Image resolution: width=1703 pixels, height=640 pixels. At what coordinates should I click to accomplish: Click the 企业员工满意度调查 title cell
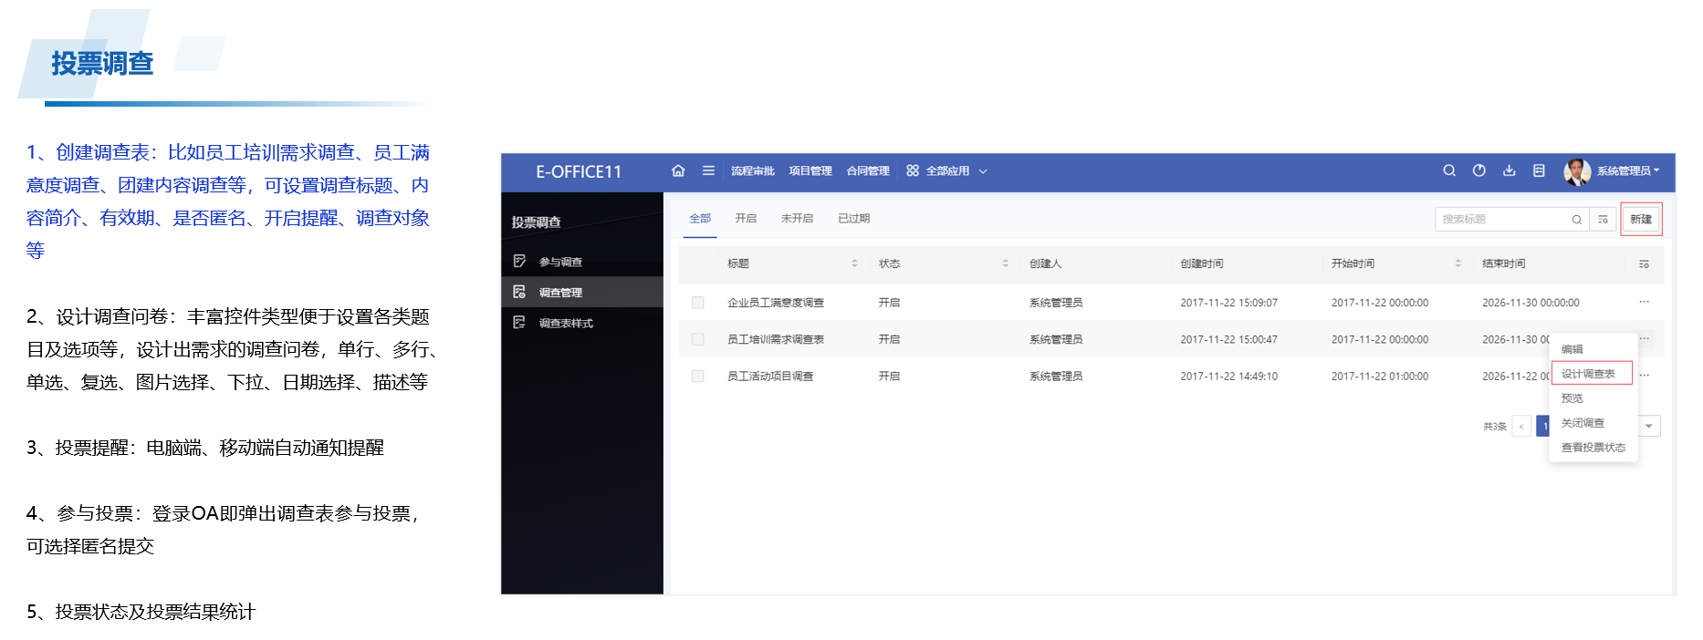click(776, 303)
